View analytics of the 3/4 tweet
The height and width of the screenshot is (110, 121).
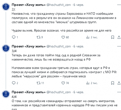pos(92,83)
